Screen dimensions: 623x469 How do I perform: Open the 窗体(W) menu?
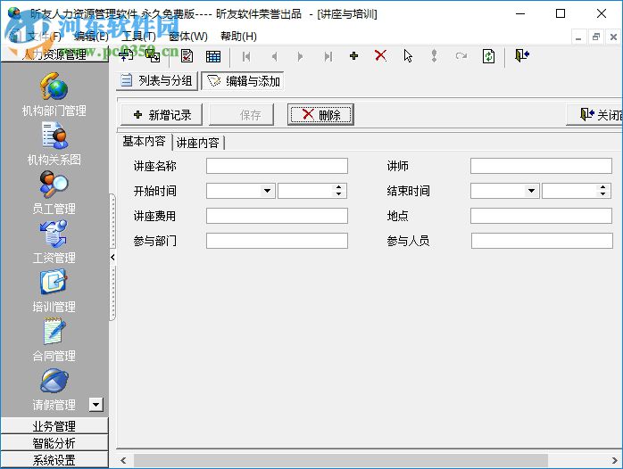click(x=187, y=37)
